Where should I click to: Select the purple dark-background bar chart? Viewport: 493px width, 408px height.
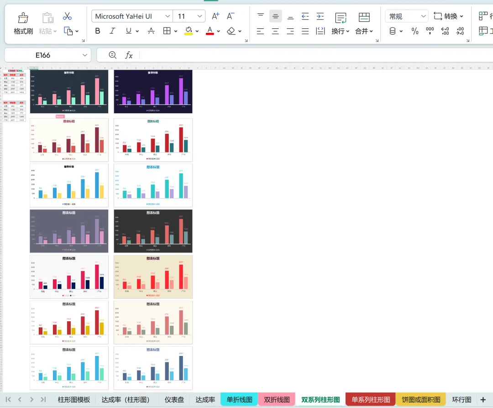[x=153, y=91]
